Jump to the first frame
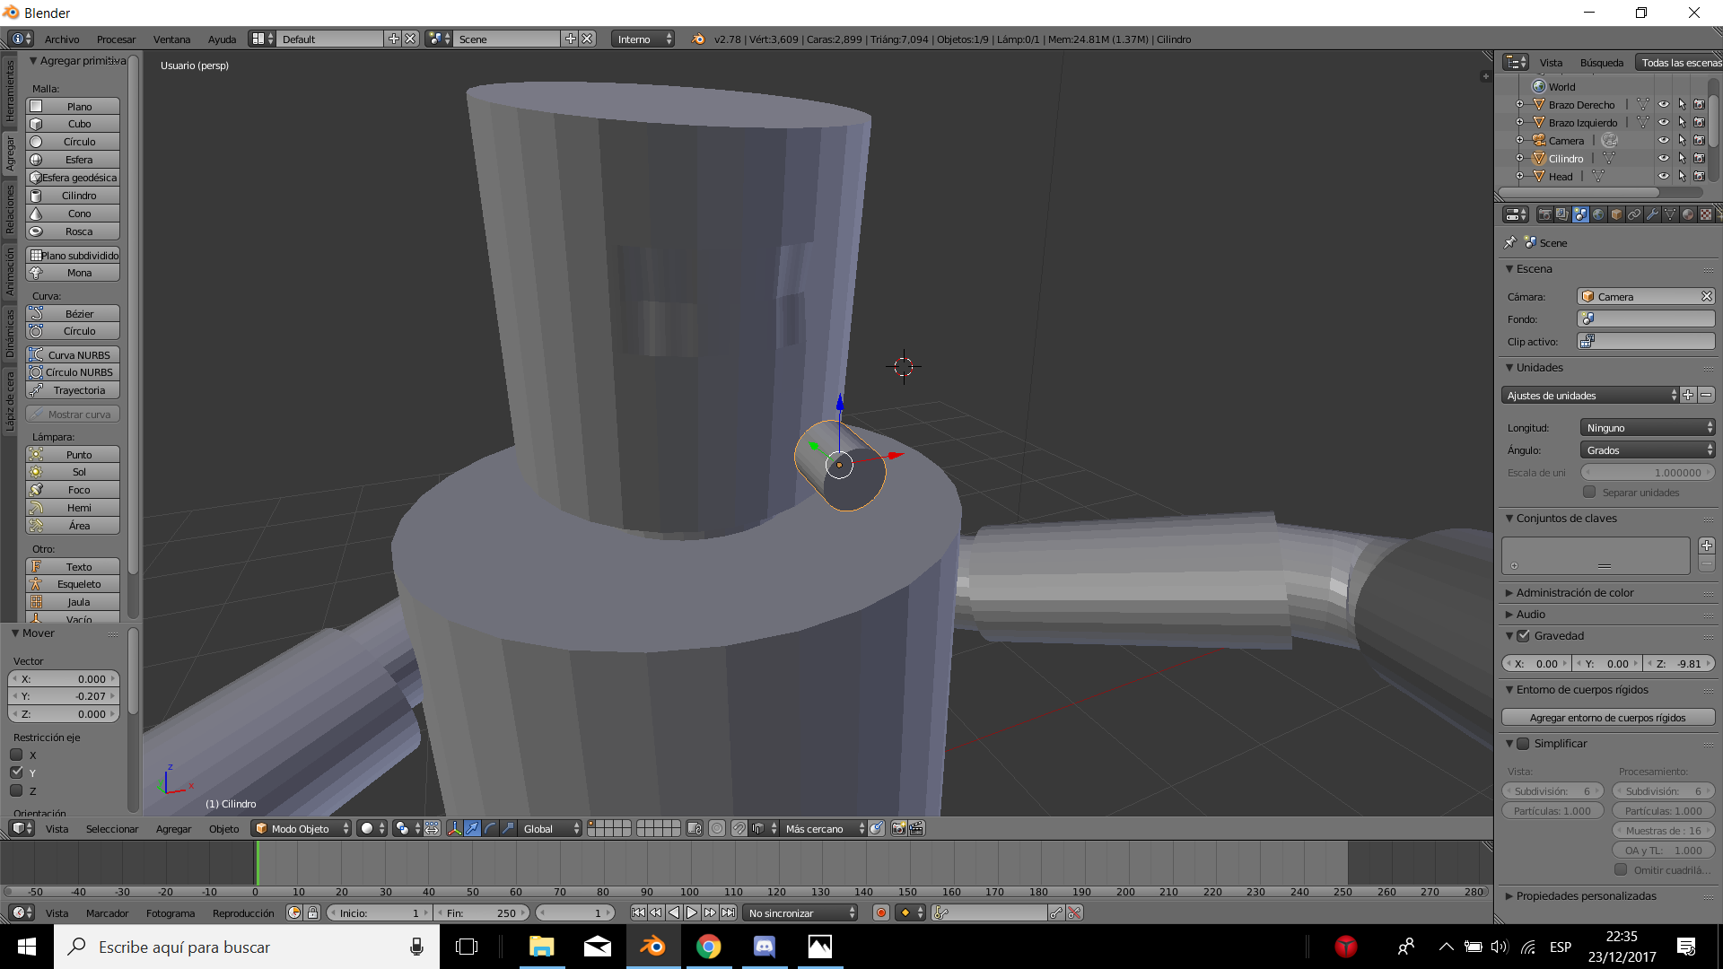This screenshot has width=1723, height=969. 638,912
